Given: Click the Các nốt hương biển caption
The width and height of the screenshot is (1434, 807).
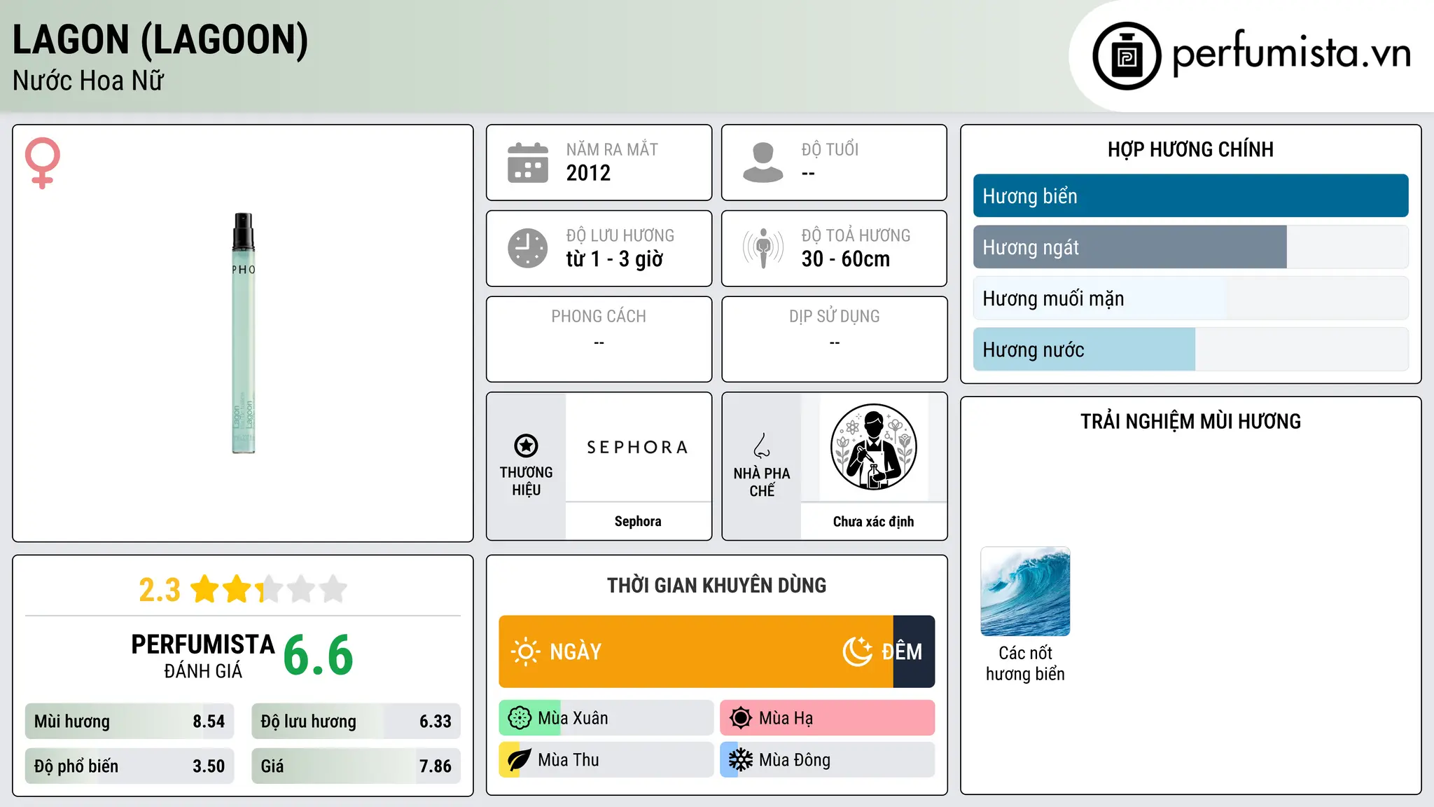Looking at the screenshot, I should click(1025, 663).
